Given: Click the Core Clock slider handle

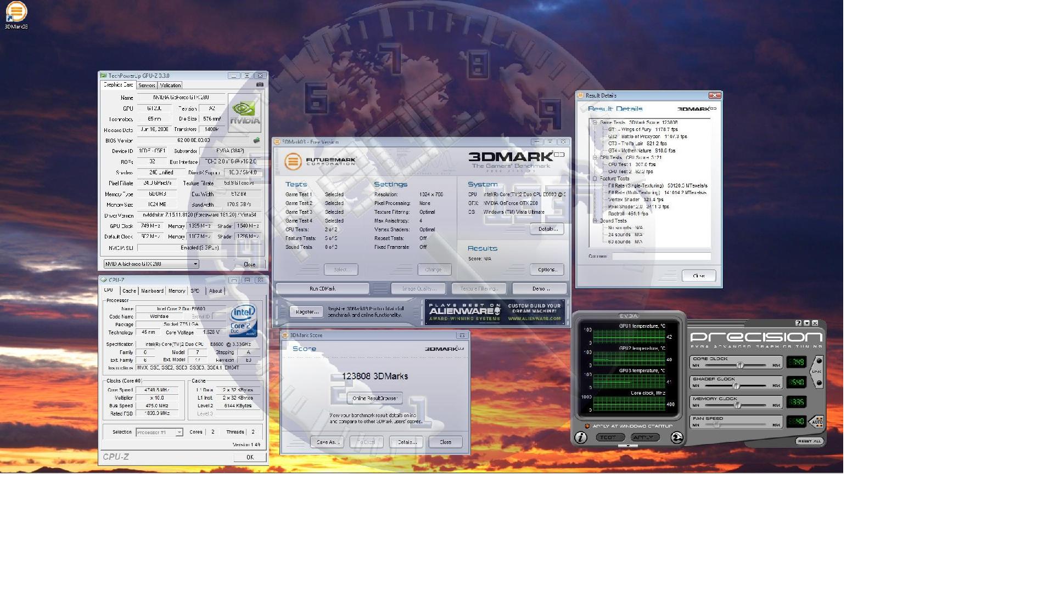Looking at the screenshot, I should [x=740, y=365].
